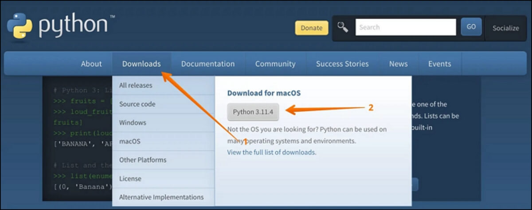
Task: Click the magnifying glass search icon
Action: click(x=343, y=27)
